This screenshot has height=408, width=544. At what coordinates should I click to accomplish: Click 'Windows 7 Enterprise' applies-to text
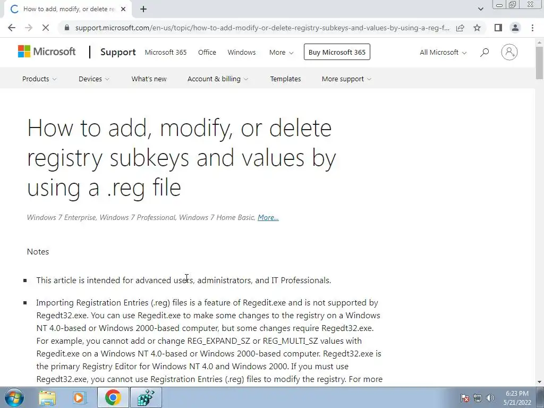tap(62, 217)
